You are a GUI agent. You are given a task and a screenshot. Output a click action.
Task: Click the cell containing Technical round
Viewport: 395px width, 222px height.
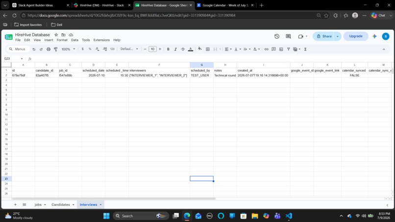click(225, 75)
